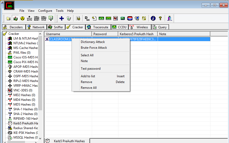Select NTLMv2 Hashes tree item

point(26,43)
